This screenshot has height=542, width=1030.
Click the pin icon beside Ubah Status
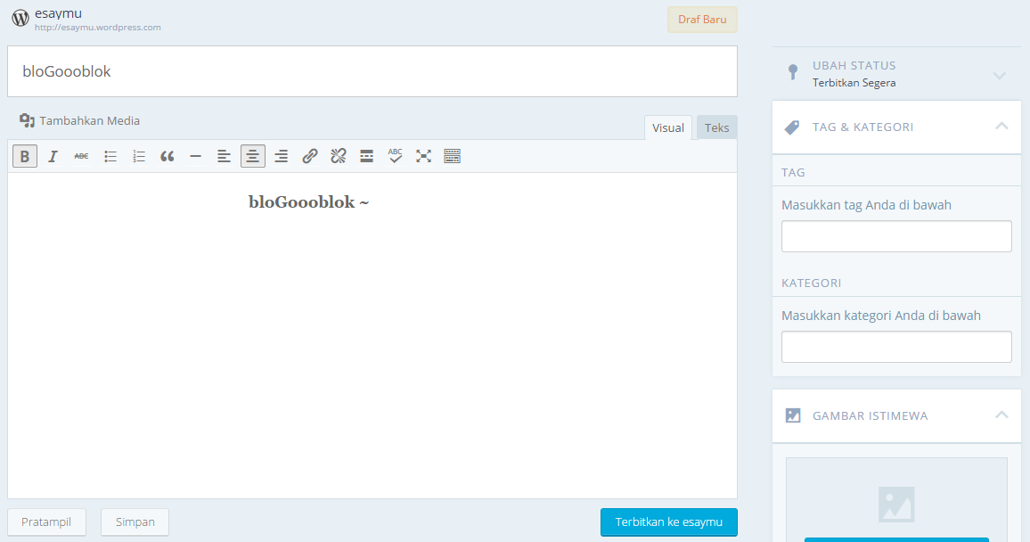click(x=793, y=72)
